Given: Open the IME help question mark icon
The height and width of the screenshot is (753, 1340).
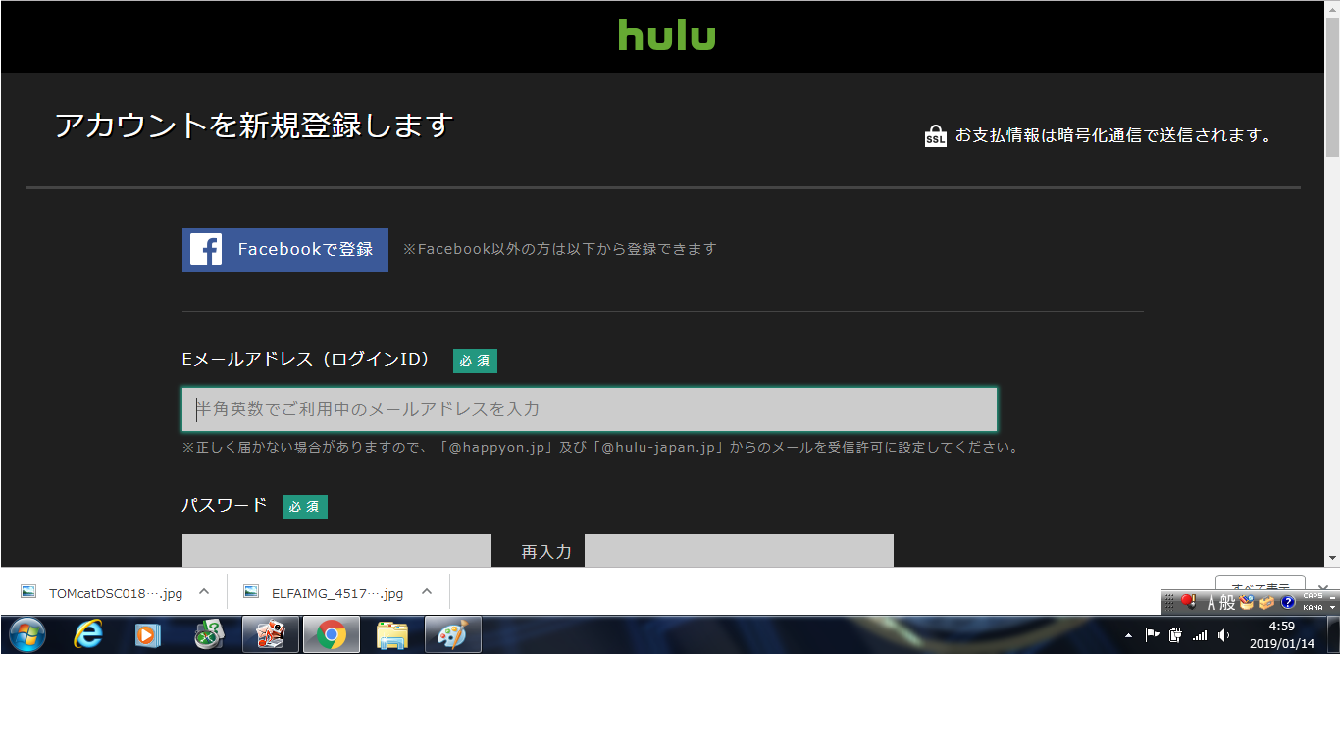Looking at the screenshot, I should 1288,602.
